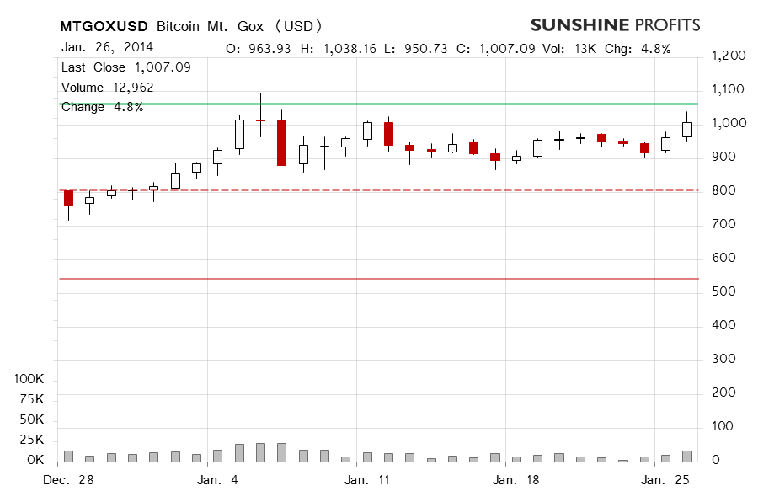The image size is (758, 502).
Task: Click the 100 price axis label
Action: point(723,426)
